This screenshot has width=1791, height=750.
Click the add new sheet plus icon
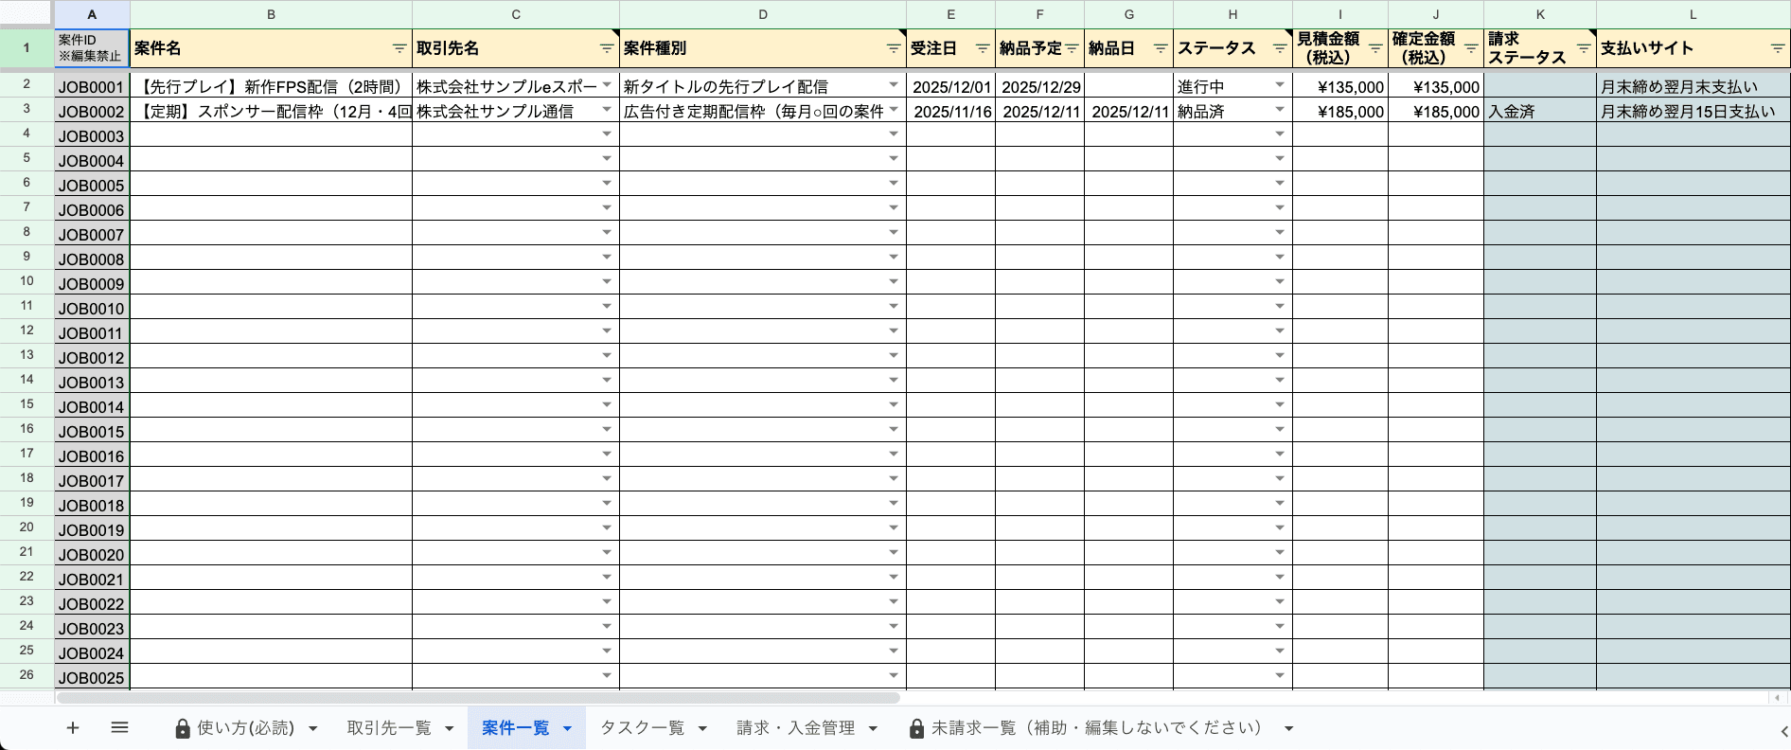(73, 727)
